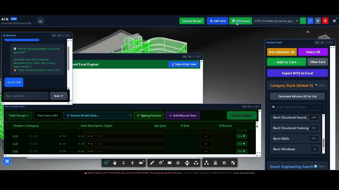
Task: Click Box Selection (B) button
Action: [282, 52]
